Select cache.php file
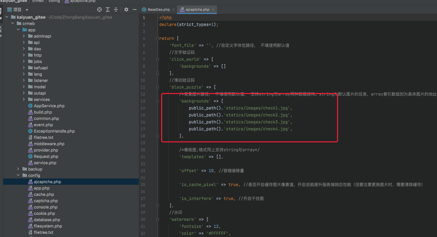This screenshot has width=437, height=237. tap(44, 194)
